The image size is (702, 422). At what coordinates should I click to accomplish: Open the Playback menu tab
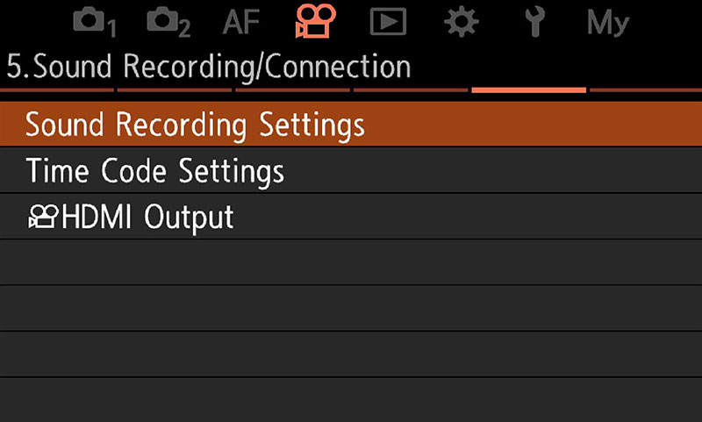pyautogui.click(x=387, y=23)
